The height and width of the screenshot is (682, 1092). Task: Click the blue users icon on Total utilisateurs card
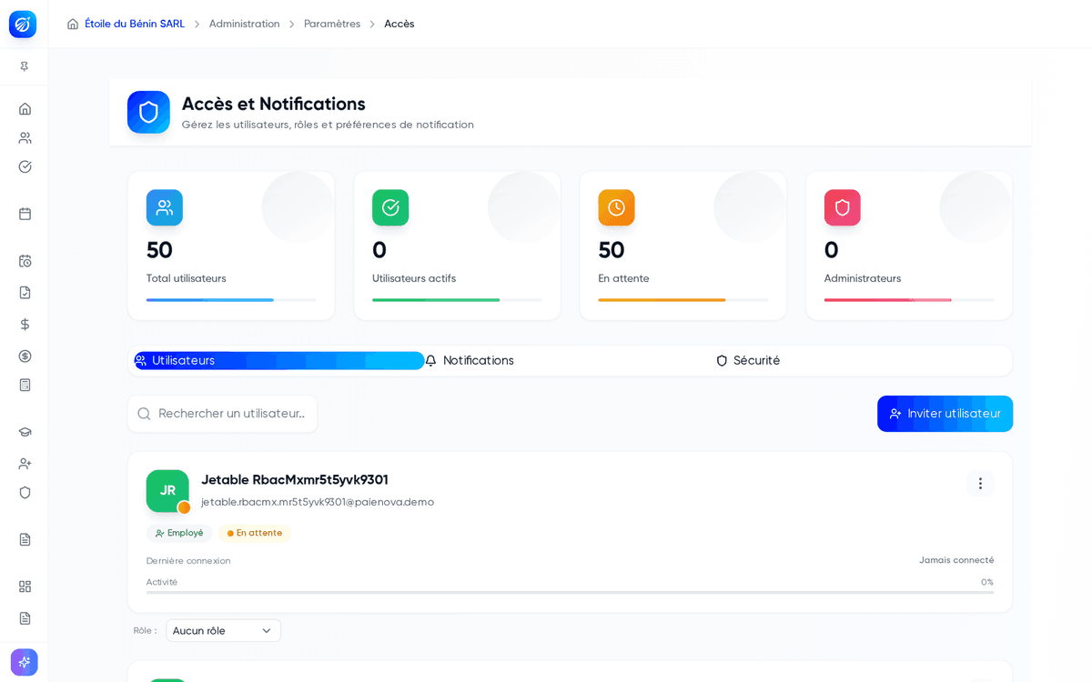click(x=165, y=207)
